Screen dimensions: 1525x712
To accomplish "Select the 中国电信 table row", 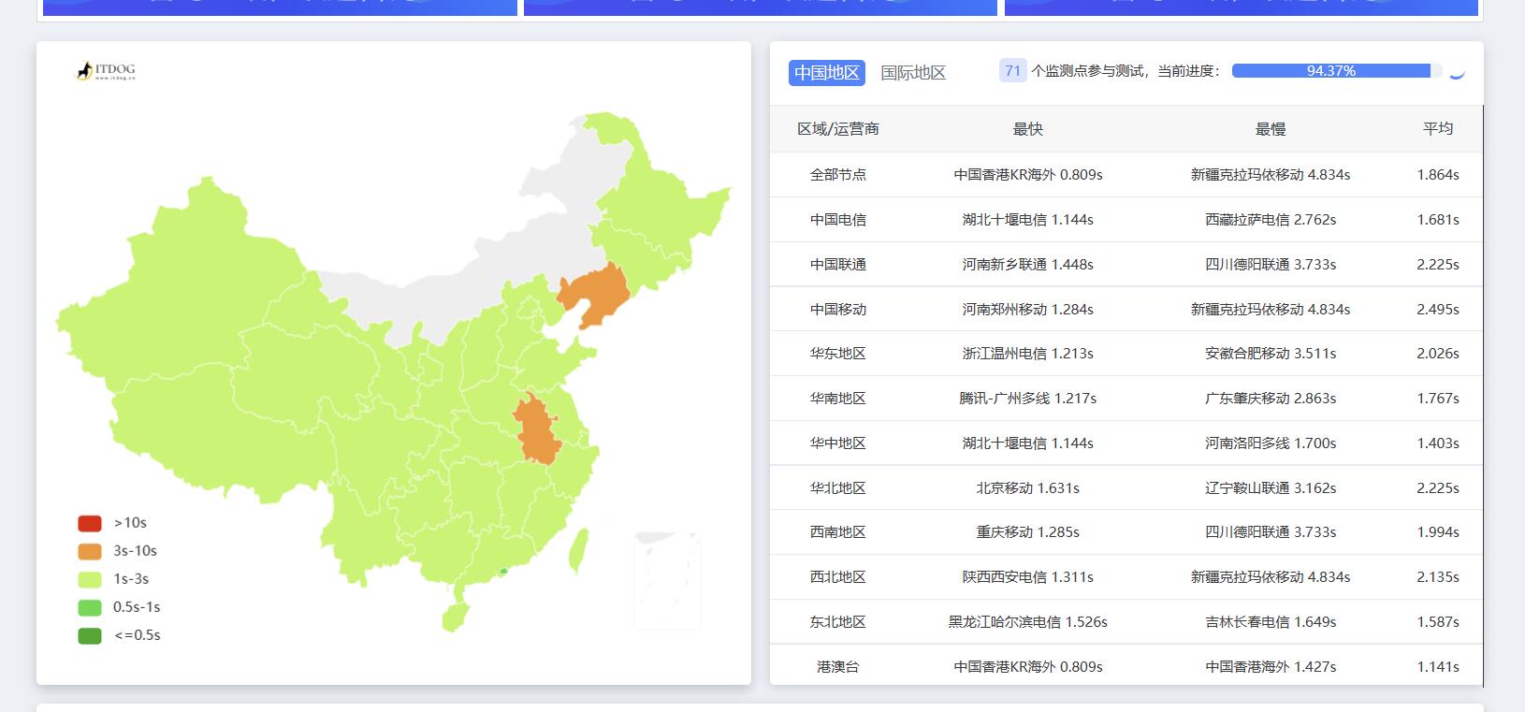I will 1126,220.
